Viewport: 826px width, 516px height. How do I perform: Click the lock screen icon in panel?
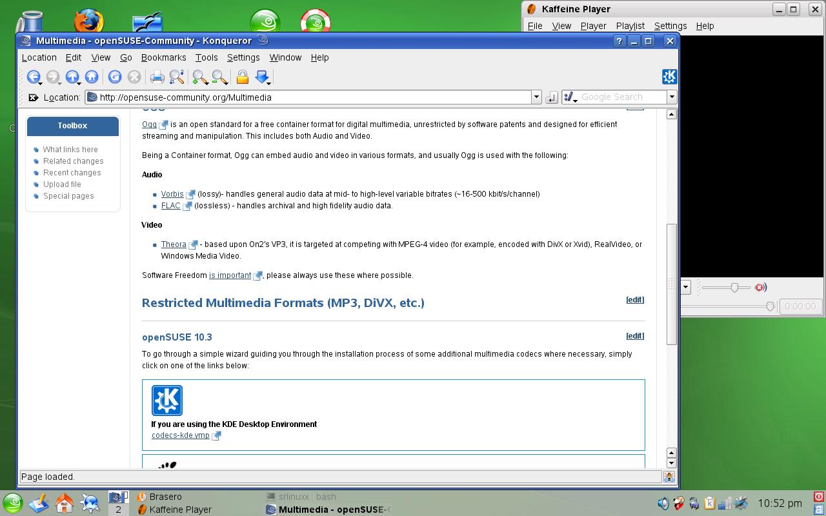(818, 509)
